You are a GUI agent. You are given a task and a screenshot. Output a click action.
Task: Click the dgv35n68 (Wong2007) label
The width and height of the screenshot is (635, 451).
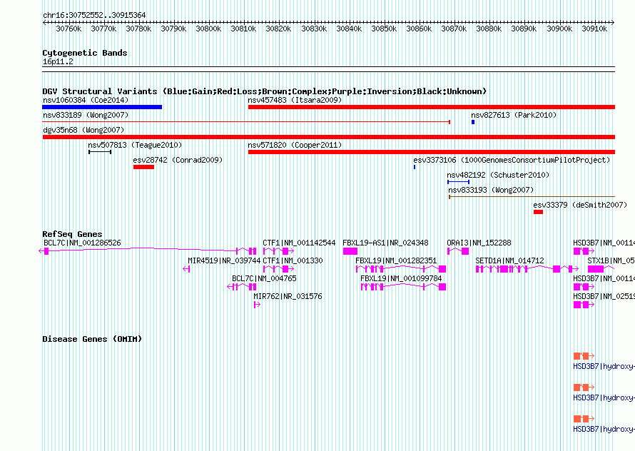pos(83,130)
